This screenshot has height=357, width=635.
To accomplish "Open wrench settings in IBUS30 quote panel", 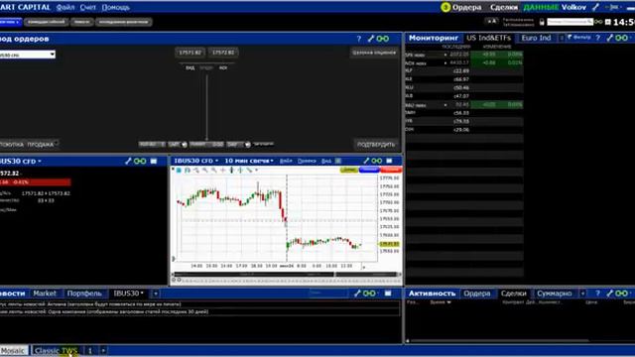I will [x=128, y=161].
